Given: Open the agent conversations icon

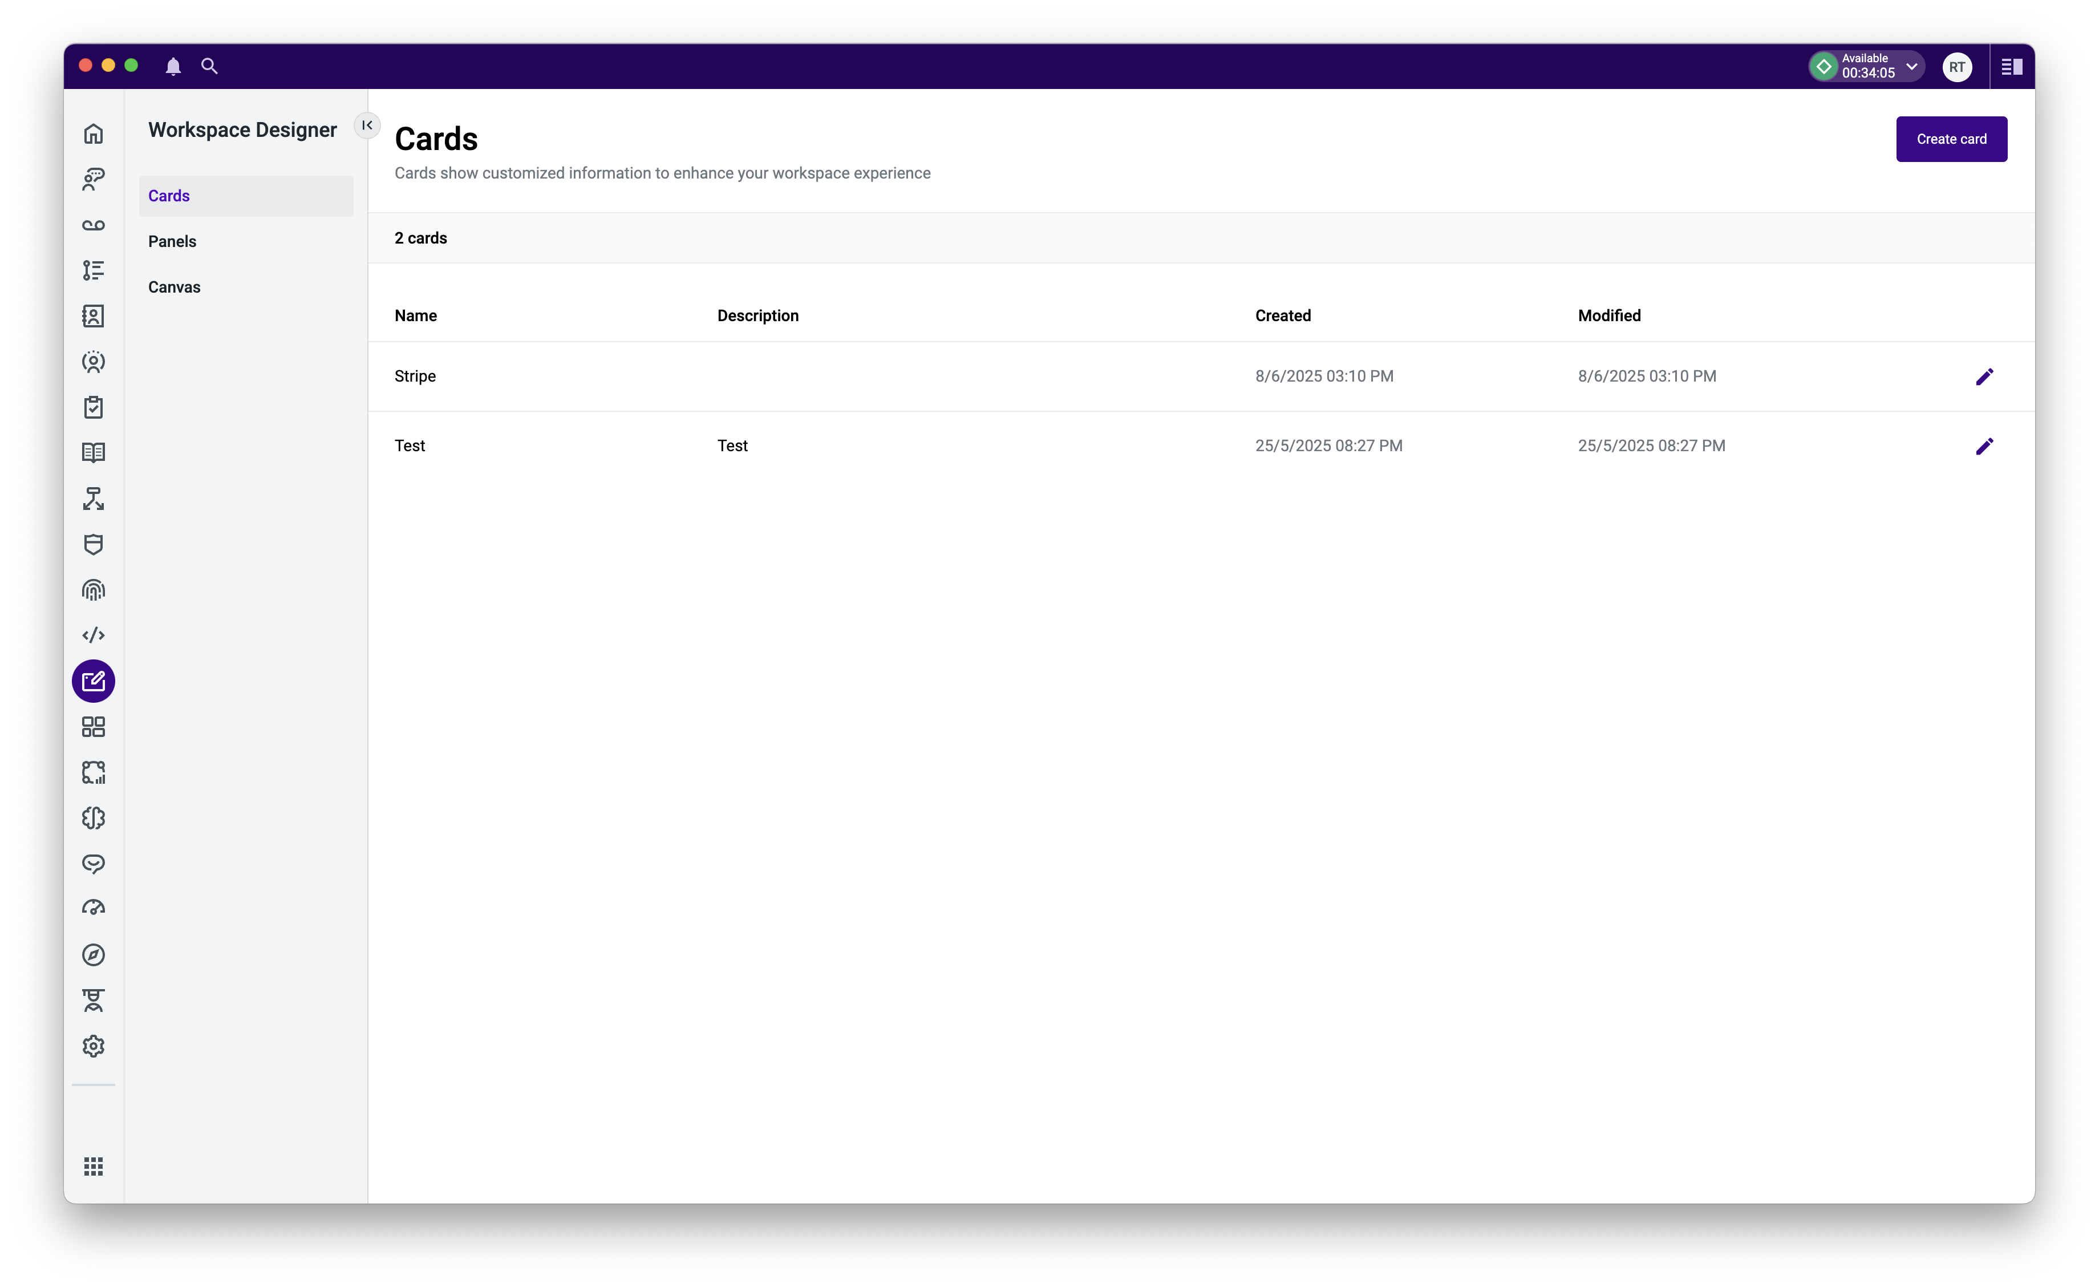Looking at the screenshot, I should (x=94, y=179).
